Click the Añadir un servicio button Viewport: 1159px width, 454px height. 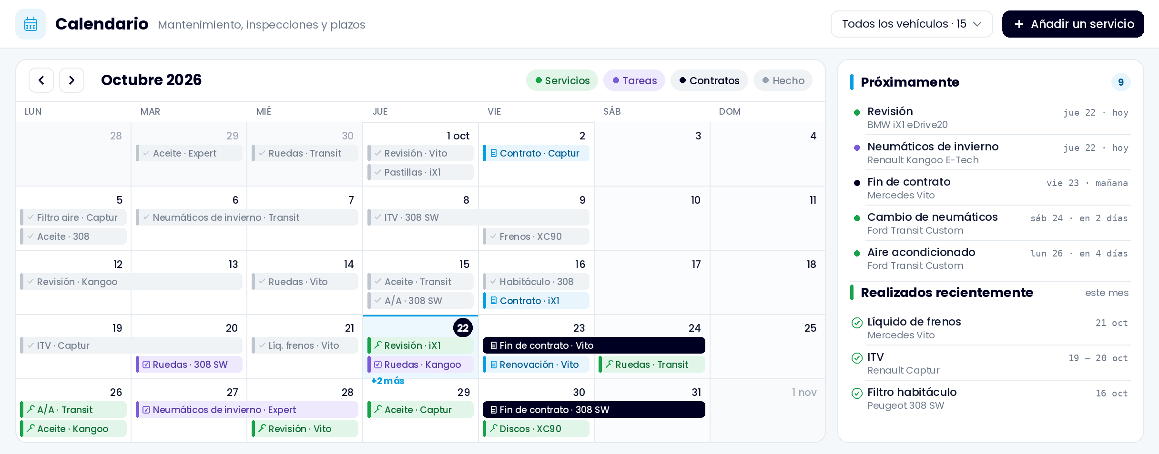coord(1073,24)
